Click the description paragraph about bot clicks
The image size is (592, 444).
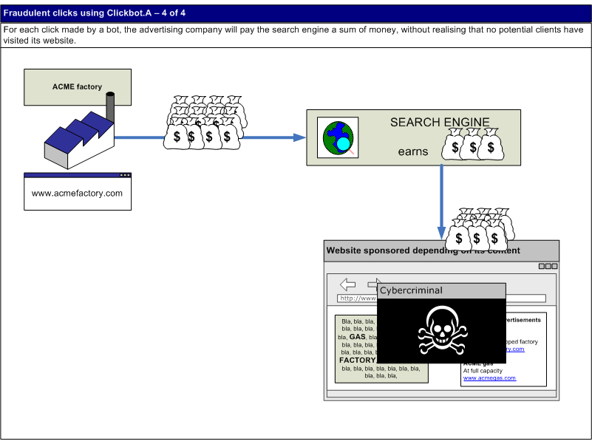click(x=296, y=35)
